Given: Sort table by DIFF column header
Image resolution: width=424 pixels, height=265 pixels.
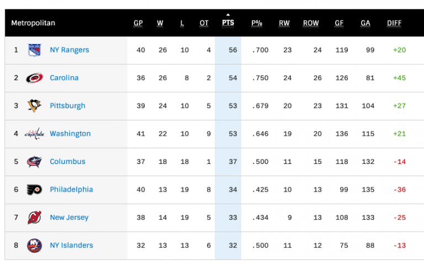Looking at the screenshot, I should pyautogui.click(x=394, y=23).
